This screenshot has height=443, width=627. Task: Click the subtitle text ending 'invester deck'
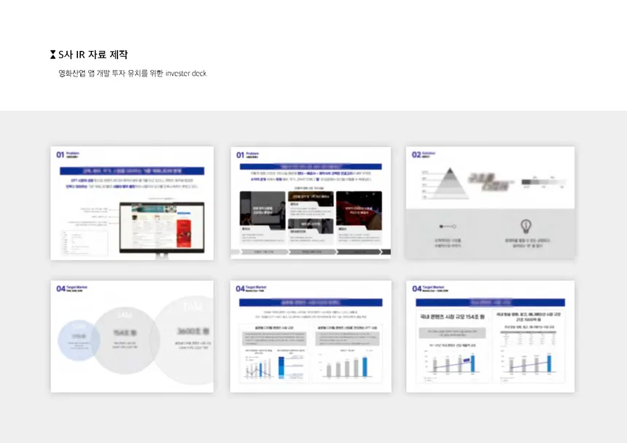tap(133, 73)
